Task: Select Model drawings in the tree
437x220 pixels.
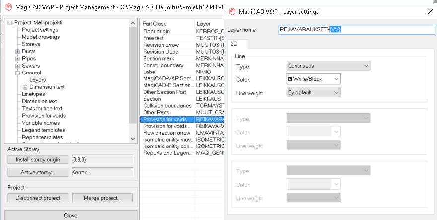Action: [x=41, y=37]
